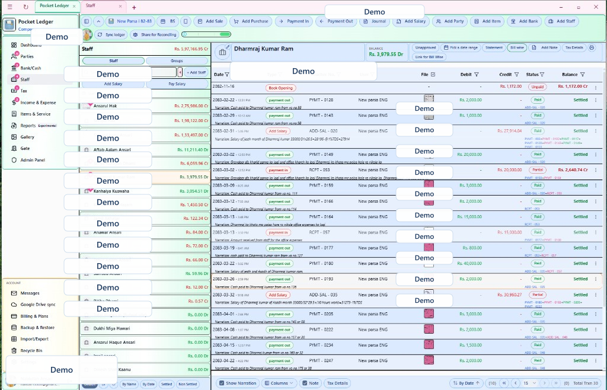607x390 pixels.
Task: Filter staff list by Non Settled
Action: click(187, 384)
